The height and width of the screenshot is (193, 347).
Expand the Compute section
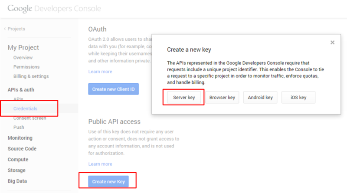pos(18,159)
